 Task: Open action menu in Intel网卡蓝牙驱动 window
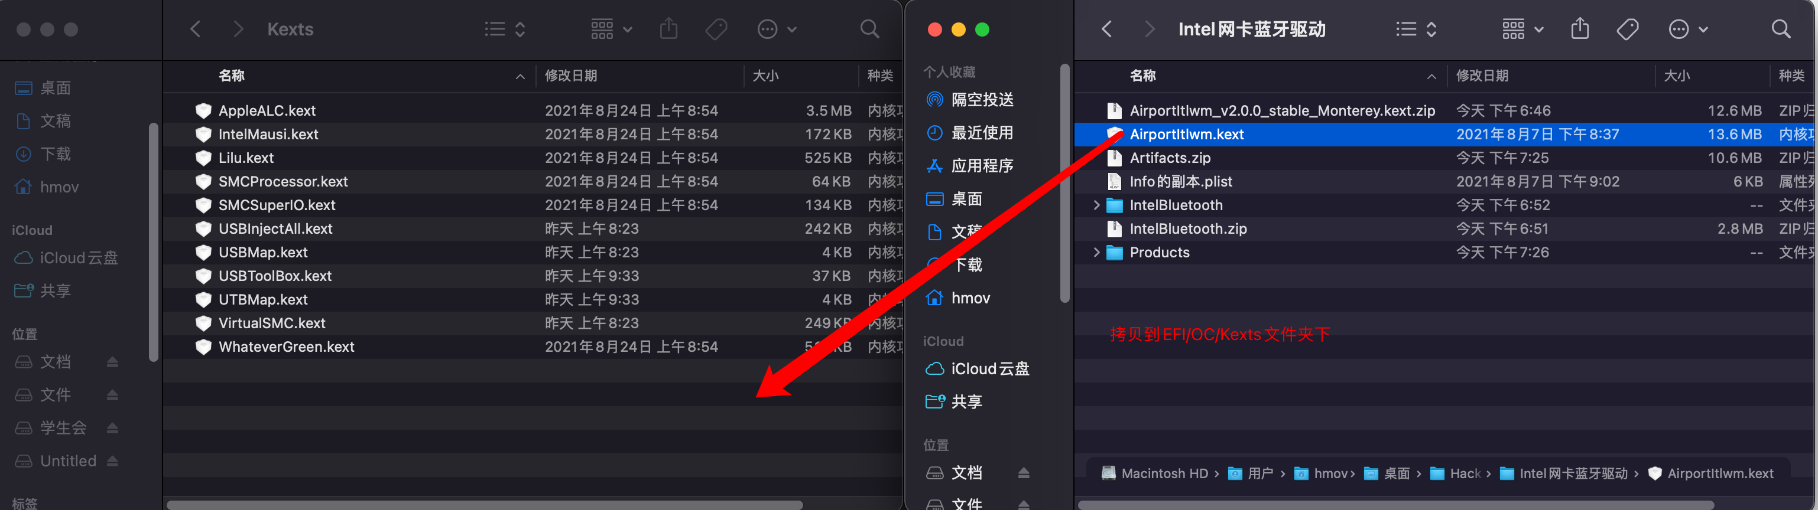(1688, 29)
